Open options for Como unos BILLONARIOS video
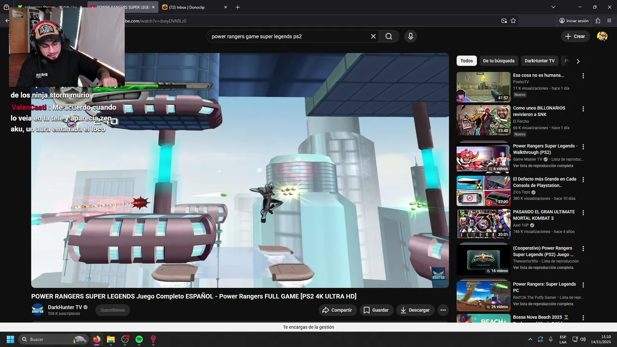Screen dimensions: 617x347 click(583, 109)
